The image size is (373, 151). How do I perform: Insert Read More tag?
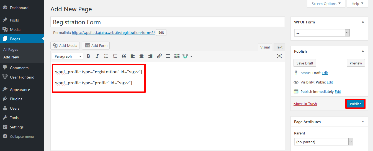pos(168,56)
